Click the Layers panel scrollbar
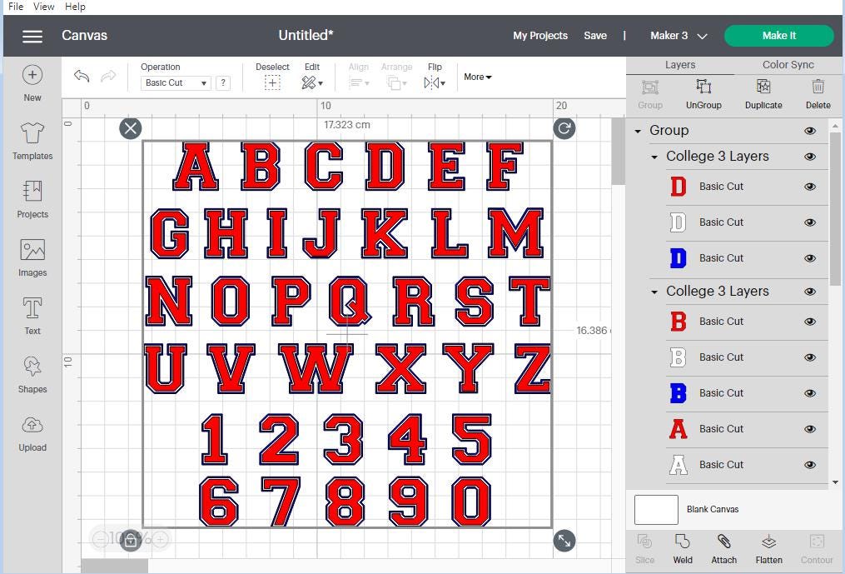 tap(836, 211)
